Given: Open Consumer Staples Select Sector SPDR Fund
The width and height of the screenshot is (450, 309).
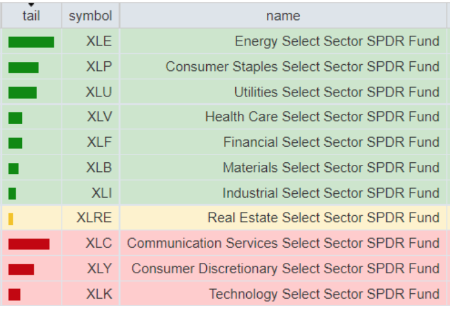Looking at the screenshot, I should pyautogui.click(x=302, y=67).
